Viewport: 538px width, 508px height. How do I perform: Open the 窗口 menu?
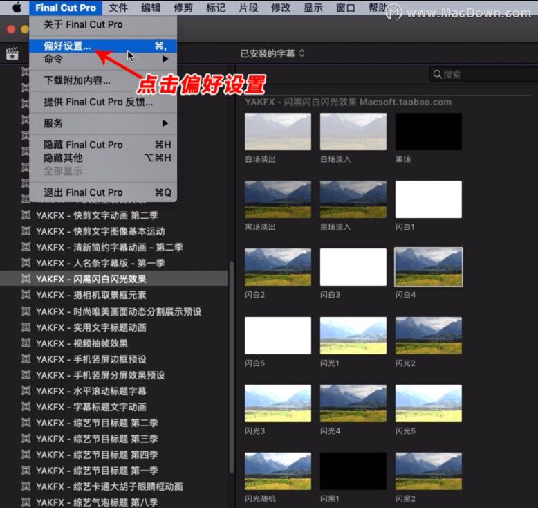[x=346, y=8]
